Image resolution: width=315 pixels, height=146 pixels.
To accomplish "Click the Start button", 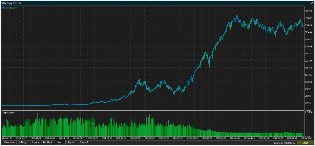I will point(305,143).
